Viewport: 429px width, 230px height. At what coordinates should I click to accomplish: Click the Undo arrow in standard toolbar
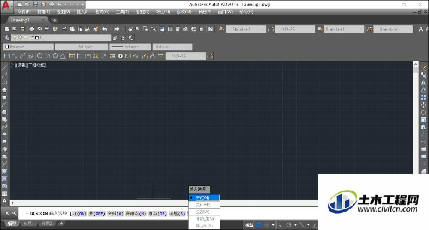click(105, 29)
